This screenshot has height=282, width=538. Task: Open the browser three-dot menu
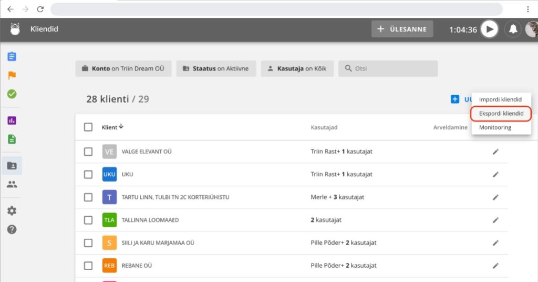click(x=527, y=9)
